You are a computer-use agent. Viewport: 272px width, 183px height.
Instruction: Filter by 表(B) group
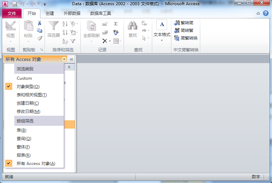(34, 130)
